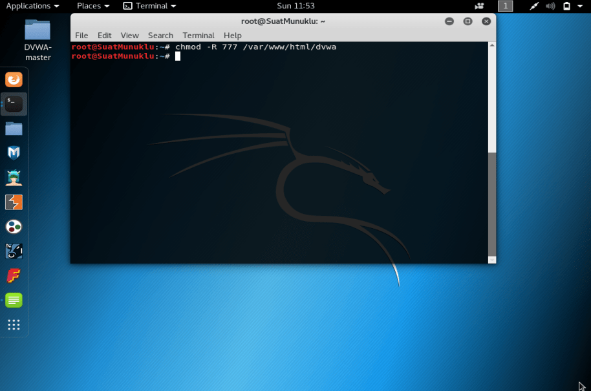Select the DVWA-master desktop folder
Image resolution: width=591 pixels, height=391 pixels.
coord(38,40)
